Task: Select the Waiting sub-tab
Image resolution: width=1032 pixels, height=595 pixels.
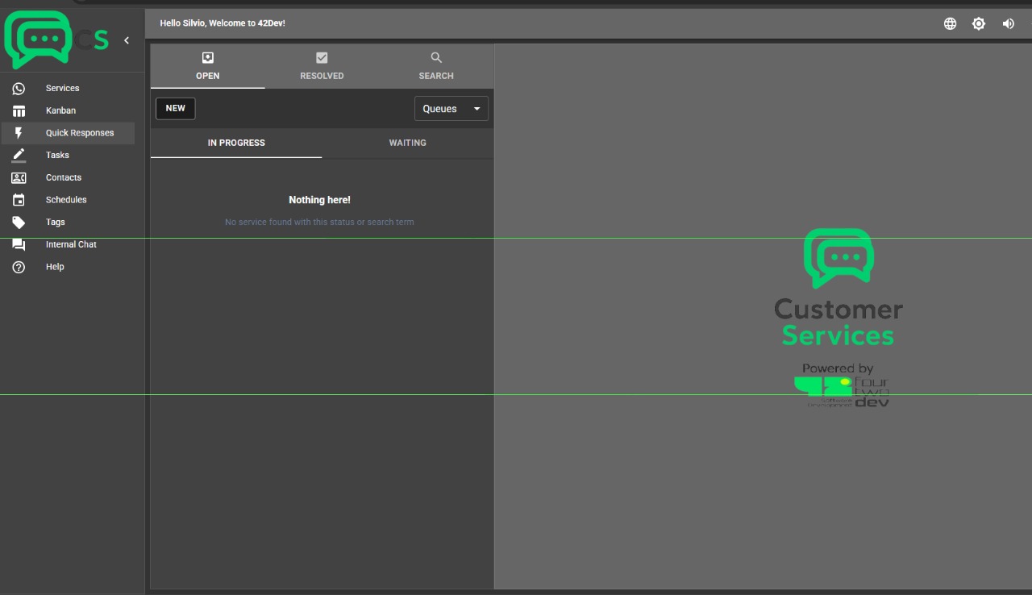Action: pos(407,143)
